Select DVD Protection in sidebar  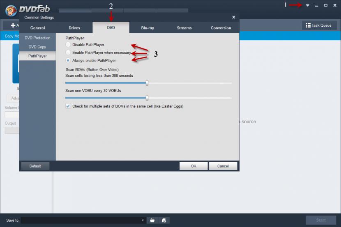point(37,38)
